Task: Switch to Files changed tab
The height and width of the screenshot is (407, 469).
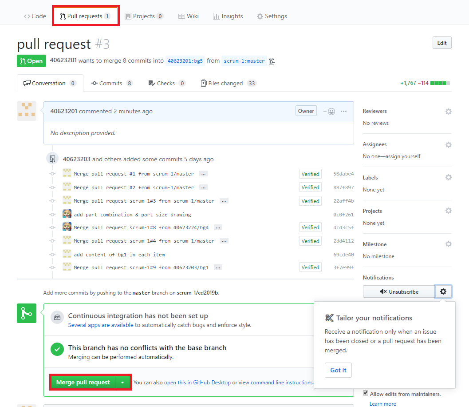Action: coord(229,83)
